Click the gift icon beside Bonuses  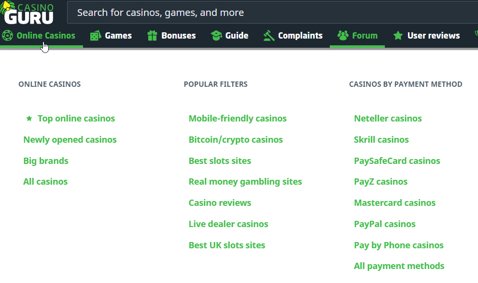tap(153, 36)
